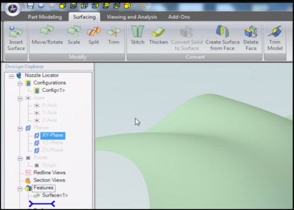Click the Insert Surface tool
This screenshot has height=210, width=294.
pyautogui.click(x=16, y=39)
